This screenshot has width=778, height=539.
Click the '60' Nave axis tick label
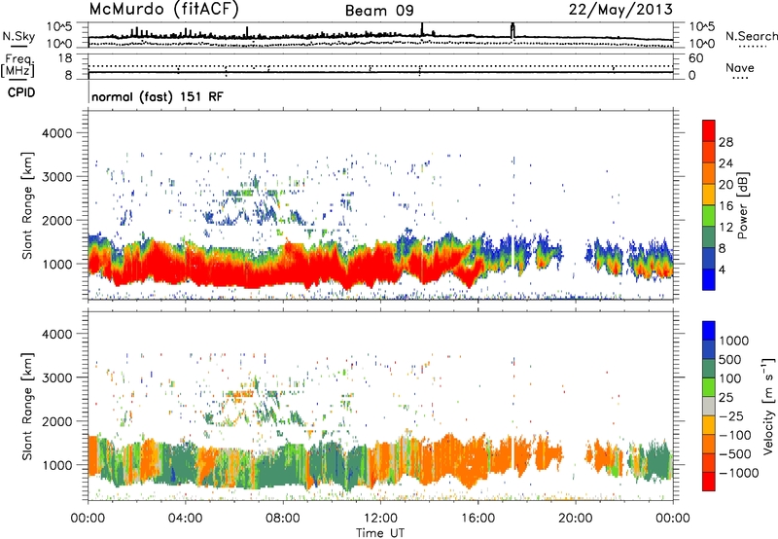point(695,58)
